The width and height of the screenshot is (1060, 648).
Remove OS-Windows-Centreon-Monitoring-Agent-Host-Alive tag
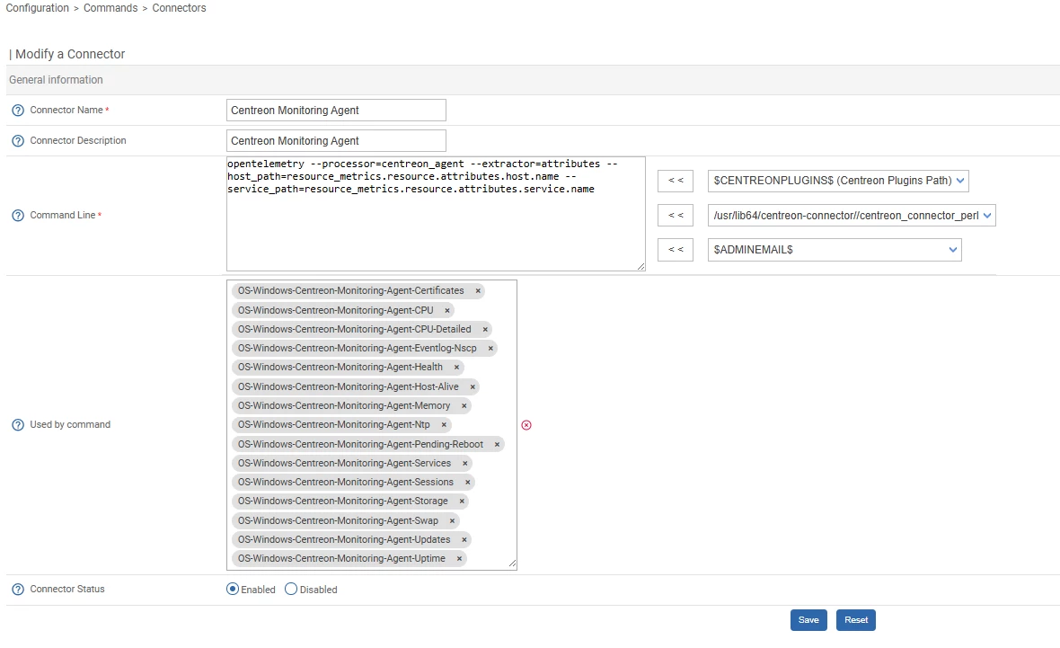tap(473, 386)
